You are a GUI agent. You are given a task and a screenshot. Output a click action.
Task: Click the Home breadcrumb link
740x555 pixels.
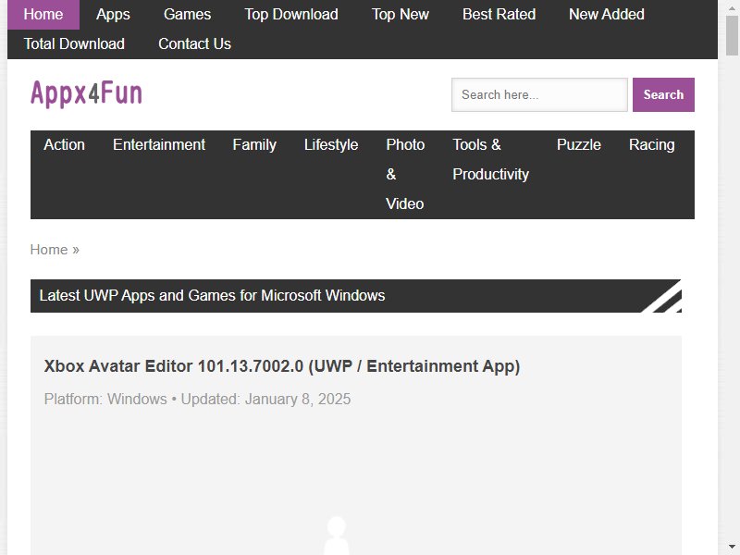click(49, 250)
